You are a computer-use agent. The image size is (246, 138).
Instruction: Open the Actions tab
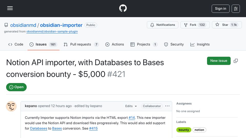(115, 44)
